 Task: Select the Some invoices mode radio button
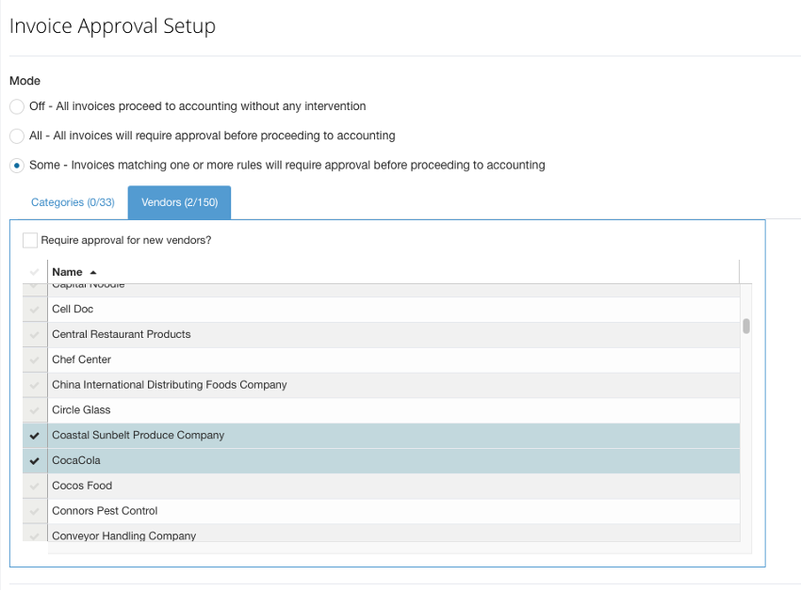pyautogui.click(x=17, y=166)
